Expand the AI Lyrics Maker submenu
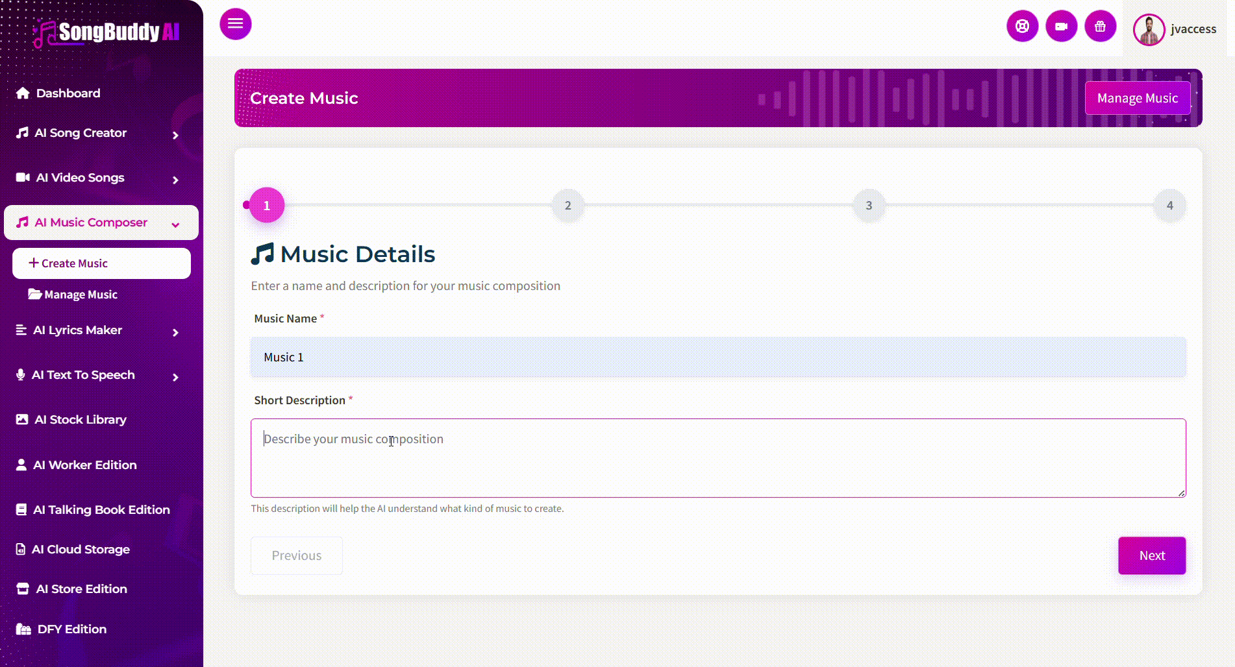This screenshot has width=1235, height=667. (175, 332)
